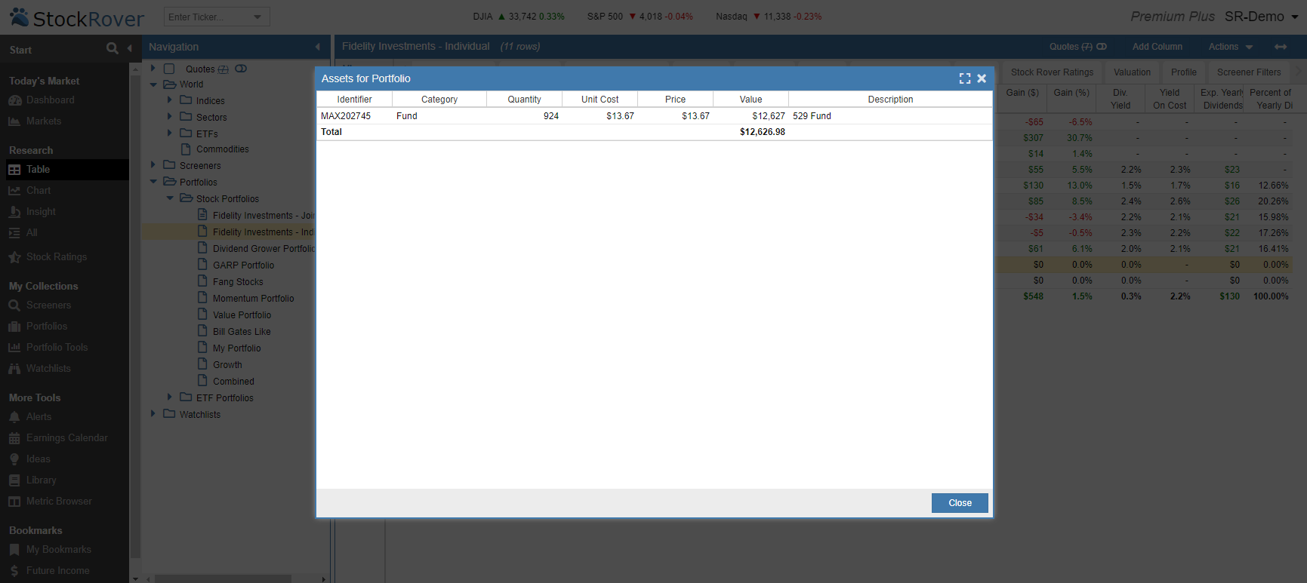Image resolution: width=1307 pixels, height=583 pixels.
Task: Collapse the Start sidebar with arrow icon
Action: [130, 48]
